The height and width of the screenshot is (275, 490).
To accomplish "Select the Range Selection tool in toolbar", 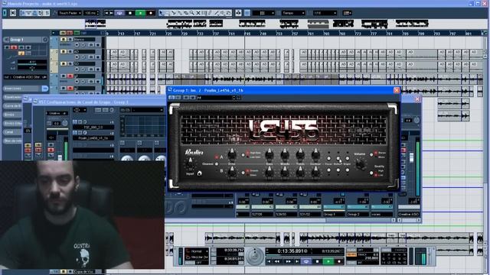I will [167, 13].
